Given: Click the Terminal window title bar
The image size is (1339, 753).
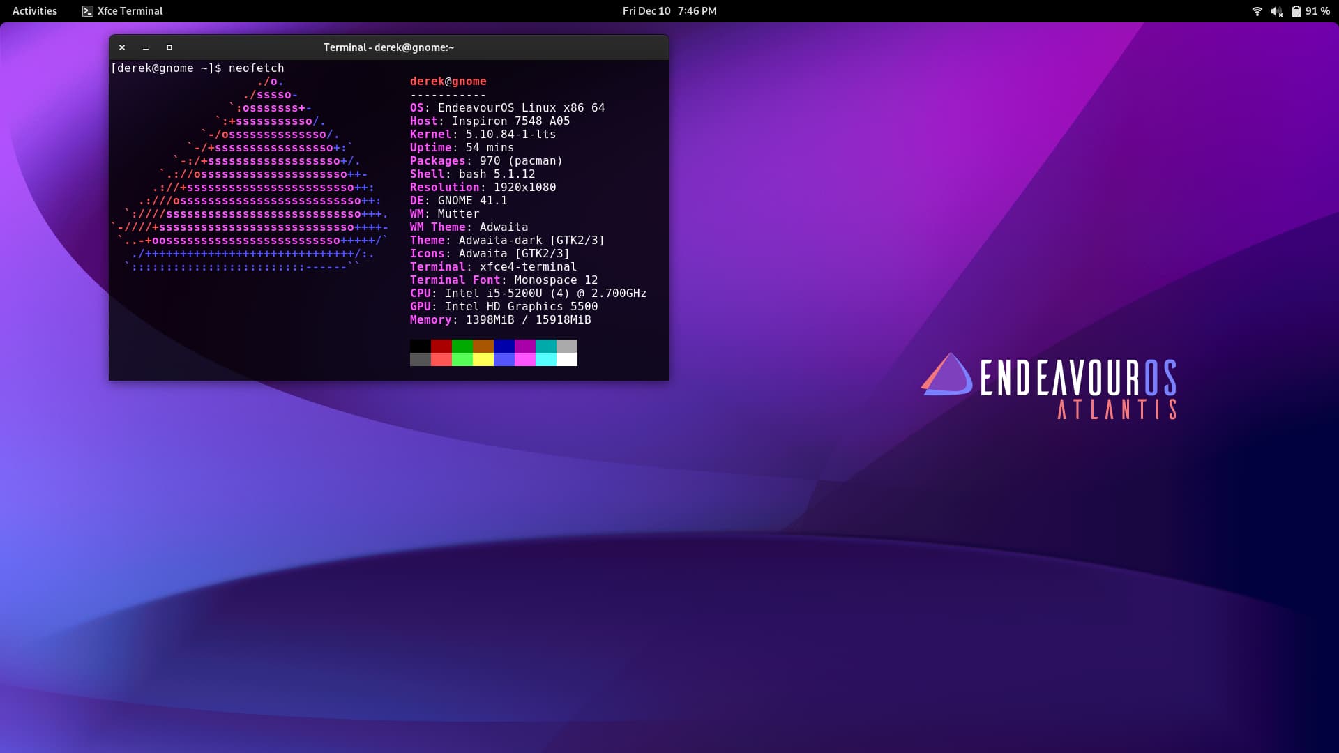Looking at the screenshot, I should click(388, 47).
